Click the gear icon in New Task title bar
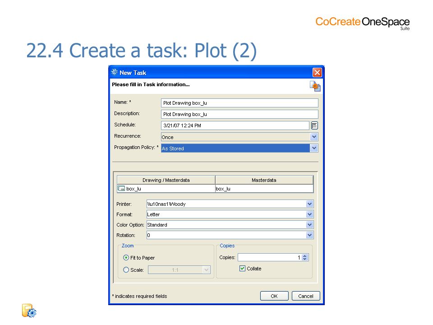The image size is (433, 325). click(114, 72)
